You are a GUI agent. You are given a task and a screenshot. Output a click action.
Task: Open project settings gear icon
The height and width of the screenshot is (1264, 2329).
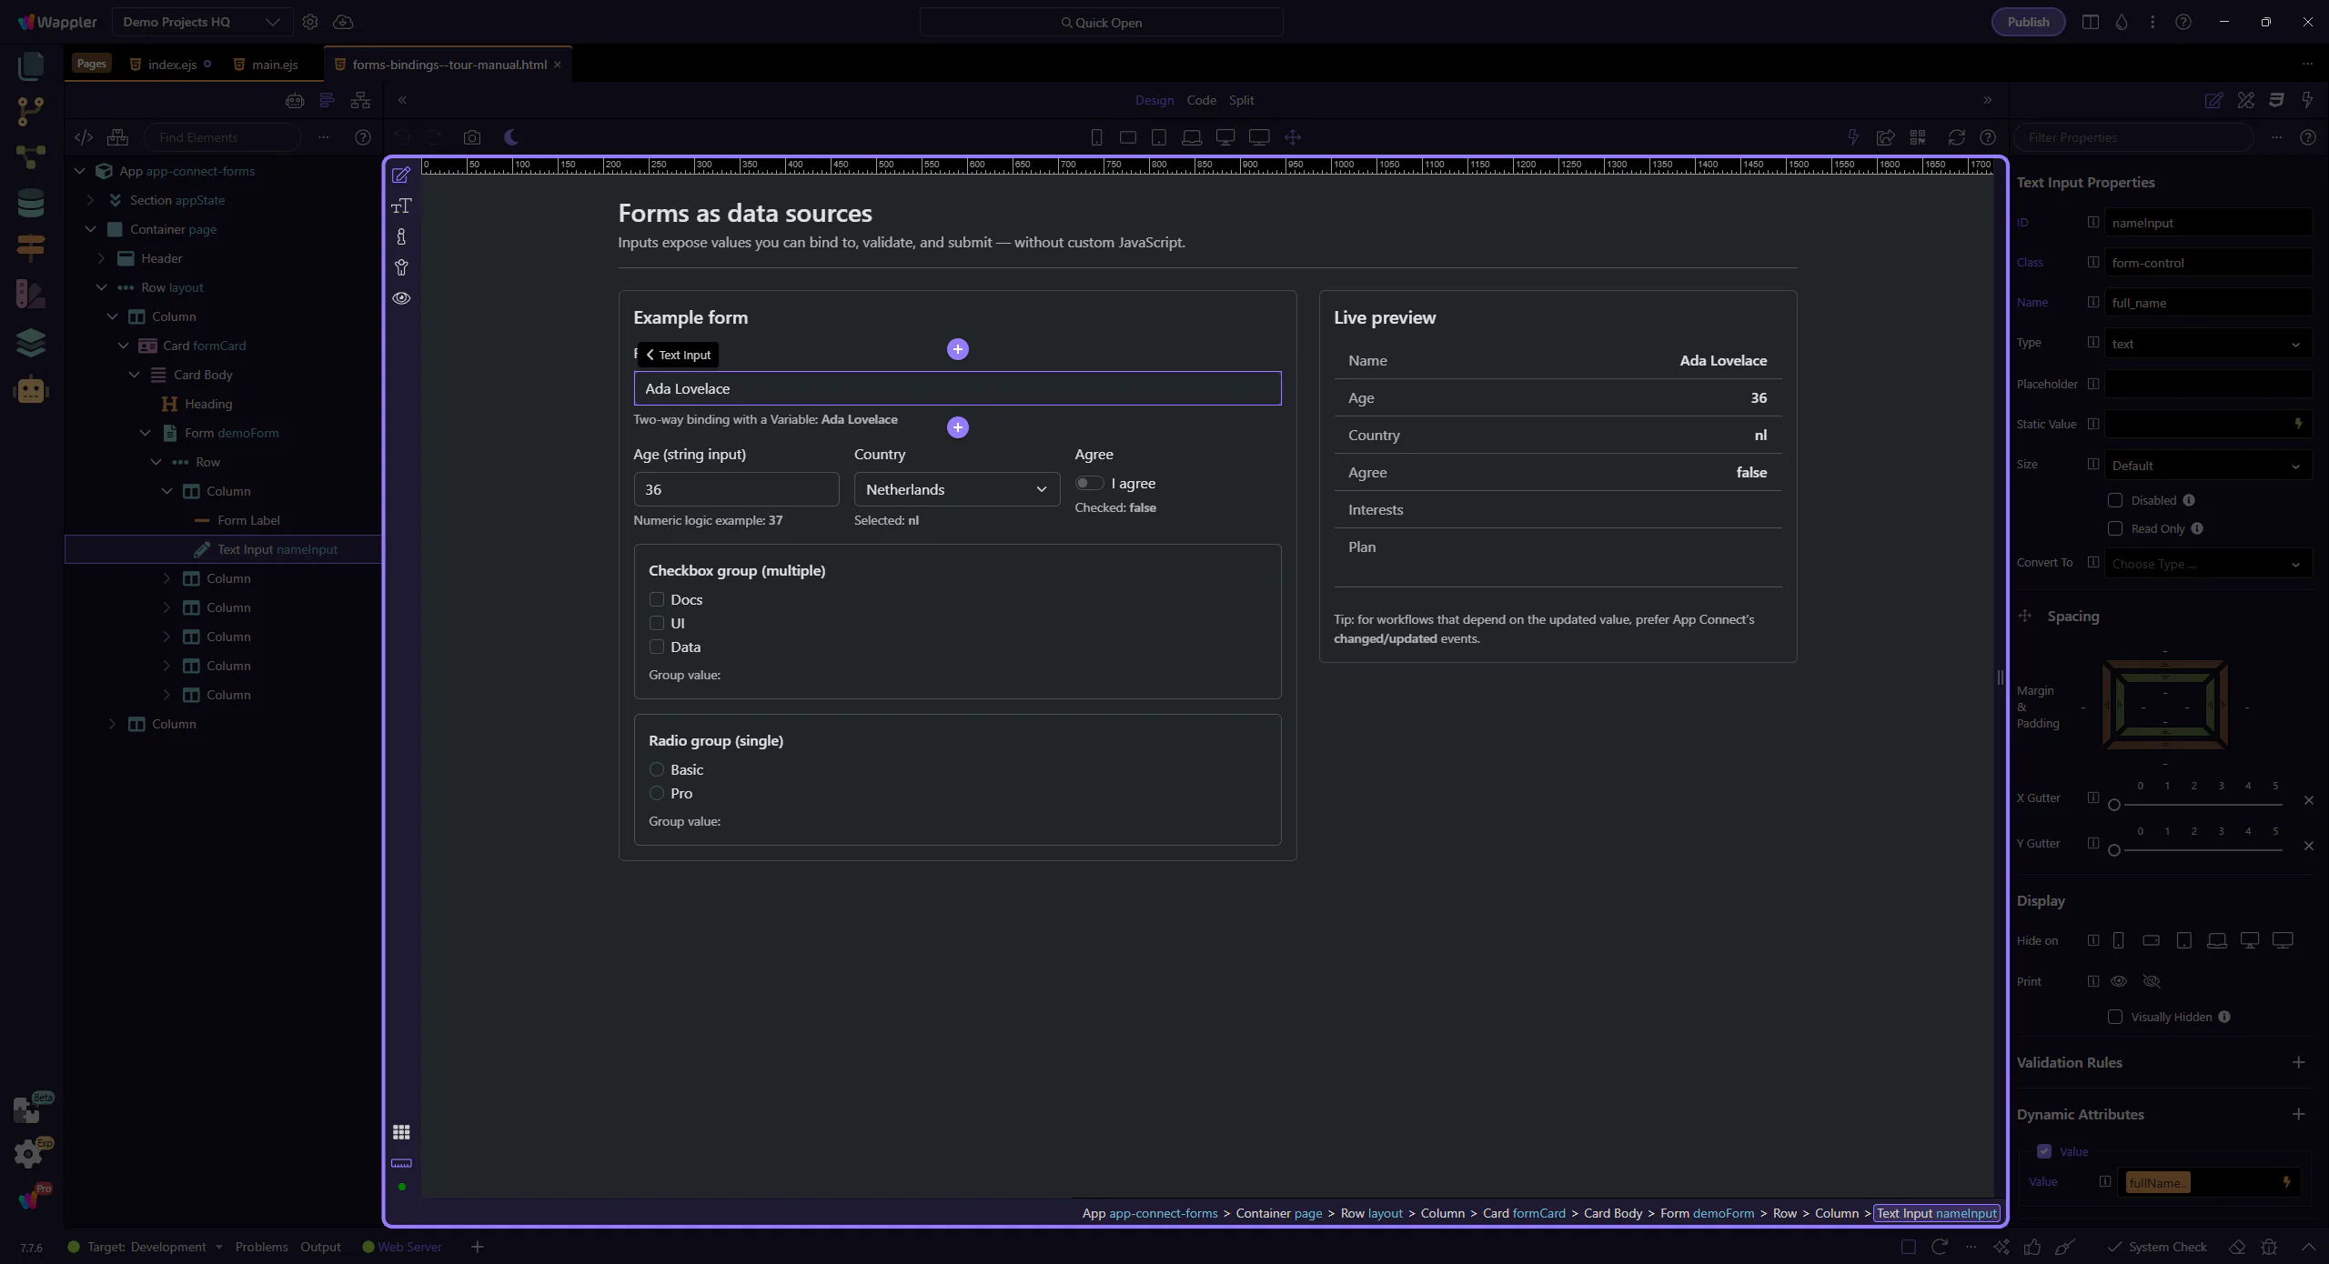point(310,22)
